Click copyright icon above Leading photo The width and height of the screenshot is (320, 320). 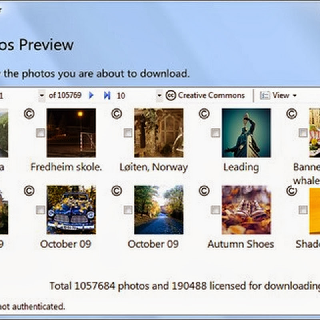[204, 114]
